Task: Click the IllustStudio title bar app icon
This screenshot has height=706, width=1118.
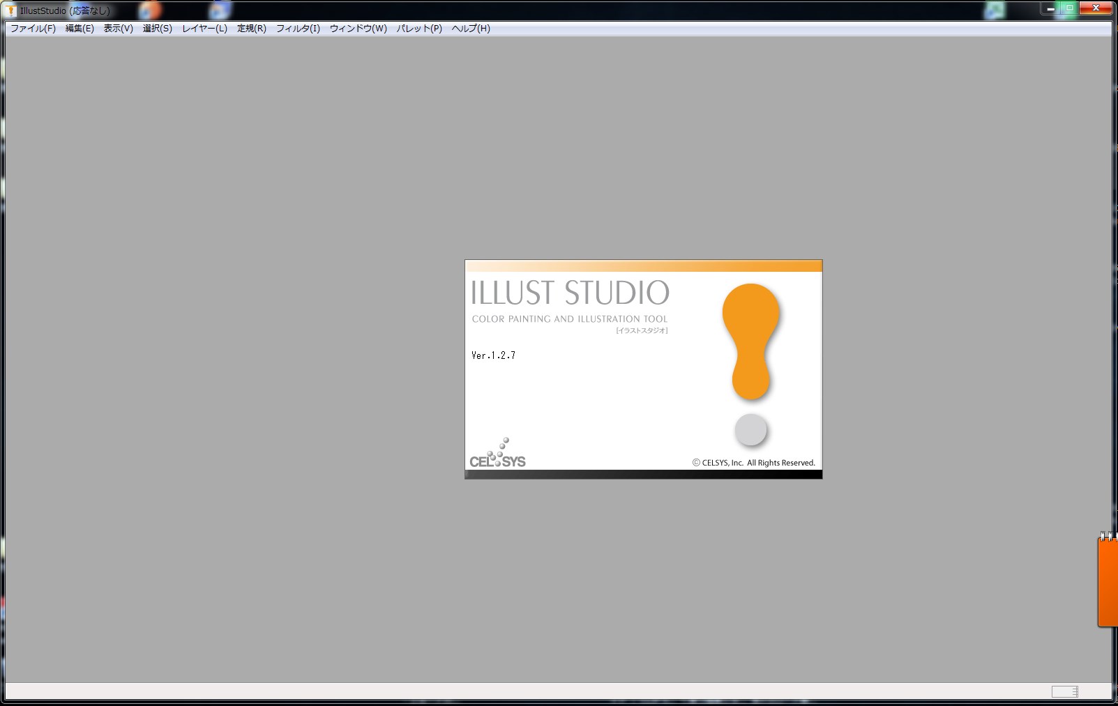Action: point(11,10)
